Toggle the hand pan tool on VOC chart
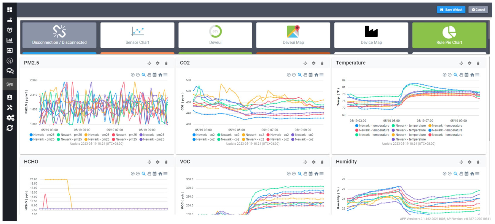This screenshot has width=495, height=224. (305, 174)
